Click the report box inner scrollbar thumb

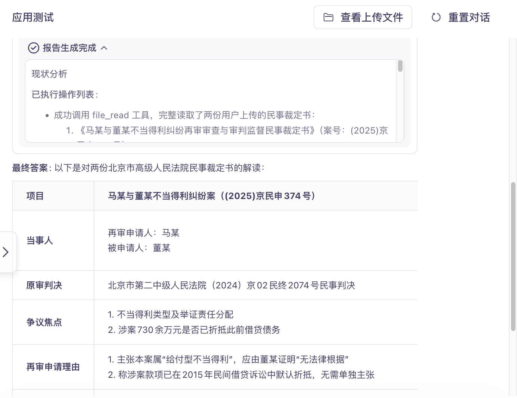pyautogui.click(x=400, y=66)
